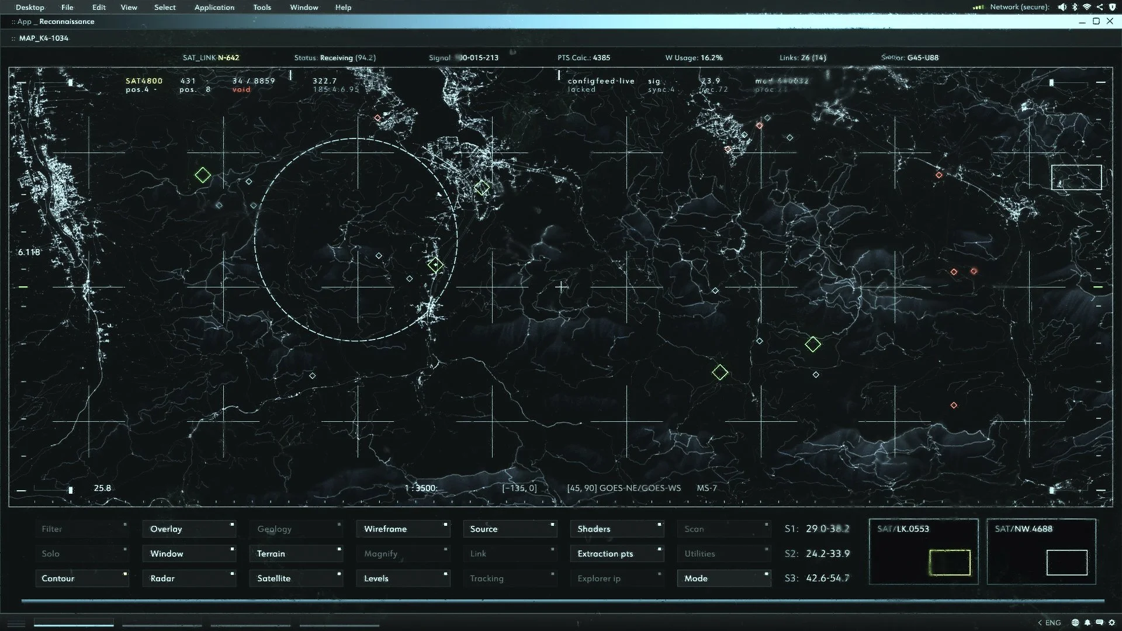Click the security shield icon in top bar

(x=1112, y=7)
